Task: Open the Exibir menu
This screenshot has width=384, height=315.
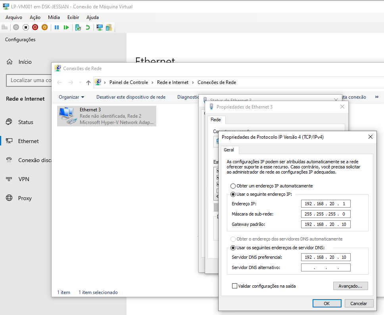Action: pyautogui.click(x=73, y=17)
